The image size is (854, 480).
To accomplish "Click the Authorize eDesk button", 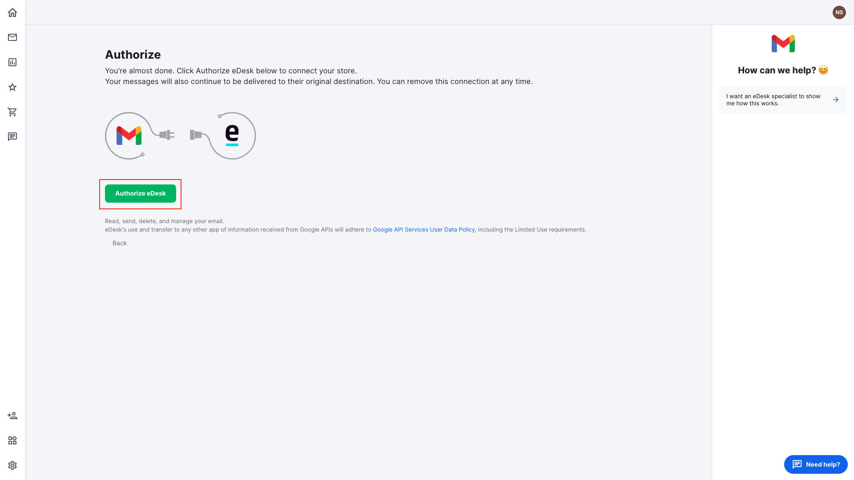I will click(x=141, y=193).
